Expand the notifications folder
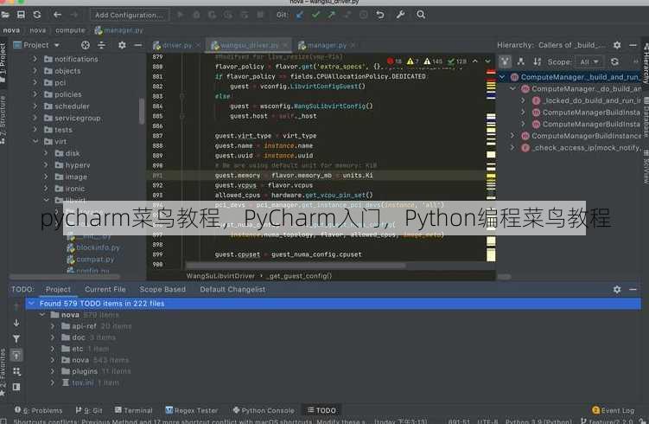 [35, 59]
